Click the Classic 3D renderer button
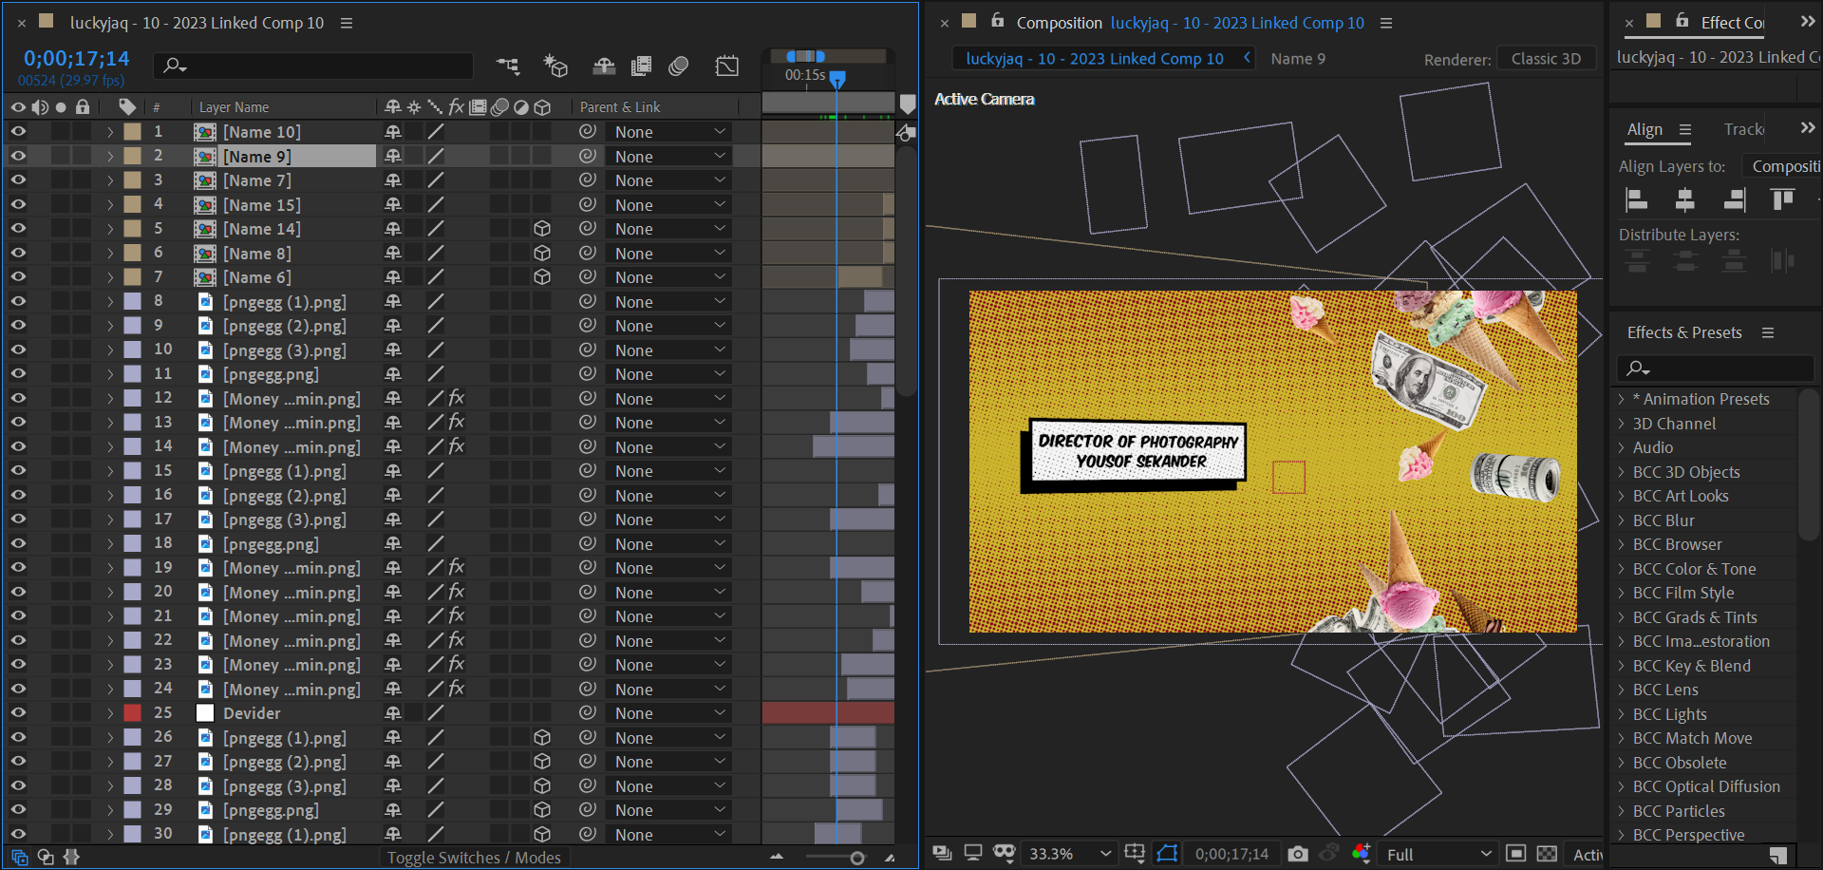The height and width of the screenshot is (870, 1823). pyautogui.click(x=1546, y=58)
